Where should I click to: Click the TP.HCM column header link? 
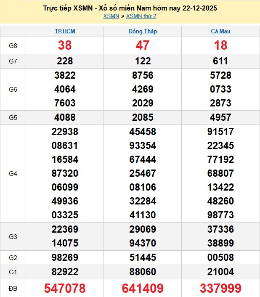[65, 31]
